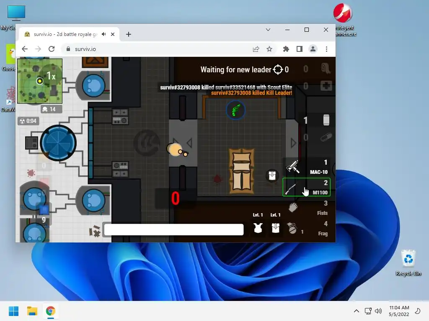Share this page icon

click(x=256, y=49)
